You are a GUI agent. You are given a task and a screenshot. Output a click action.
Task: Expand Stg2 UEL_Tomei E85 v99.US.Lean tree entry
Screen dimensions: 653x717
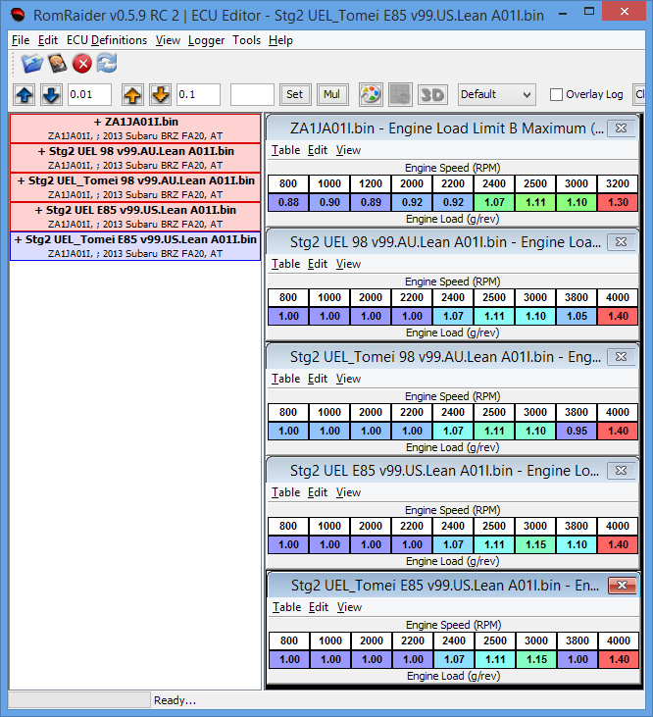pyautogui.click(x=18, y=239)
